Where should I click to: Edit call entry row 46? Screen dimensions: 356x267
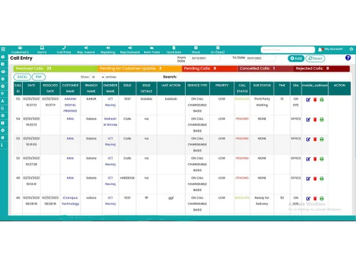point(308,199)
